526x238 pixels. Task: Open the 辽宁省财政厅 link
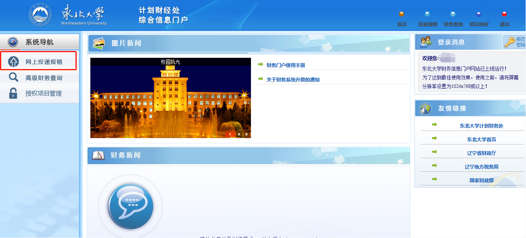(x=481, y=153)
